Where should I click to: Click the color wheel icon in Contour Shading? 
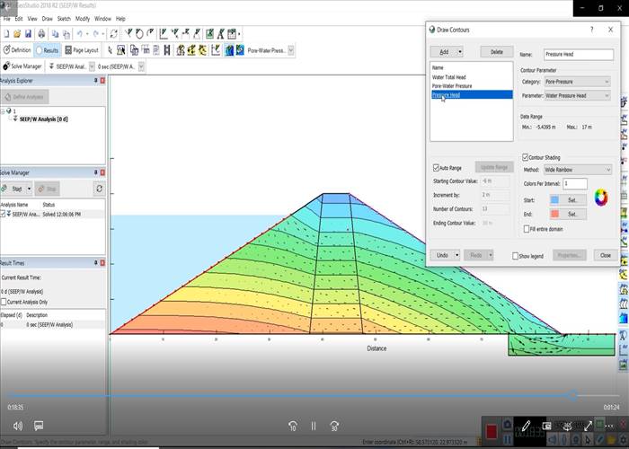pyautogui.click(x=601, y=197)
